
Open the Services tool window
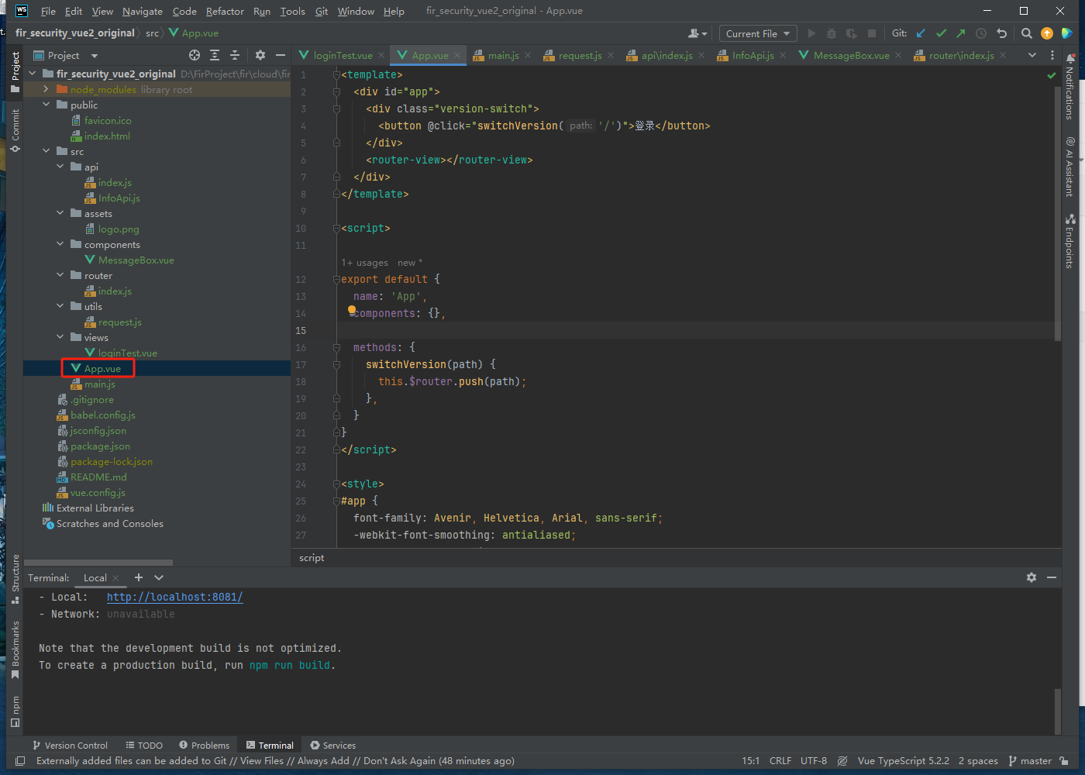pos(333,746)
